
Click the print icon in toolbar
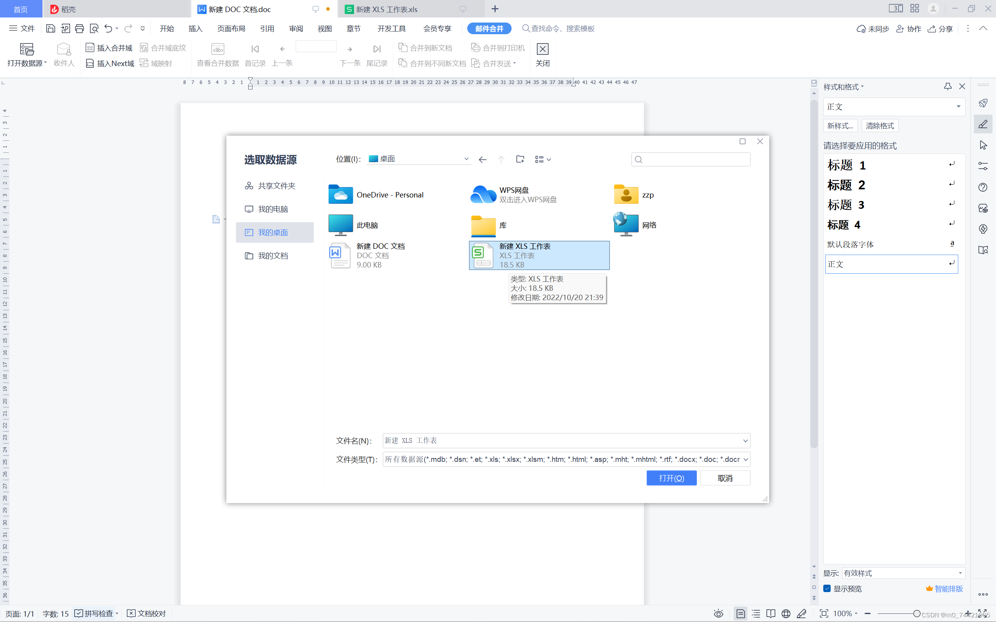79,28
